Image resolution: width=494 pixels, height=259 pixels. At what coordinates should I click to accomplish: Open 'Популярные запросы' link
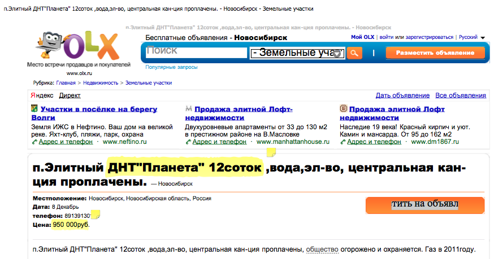tap(171, 67)
